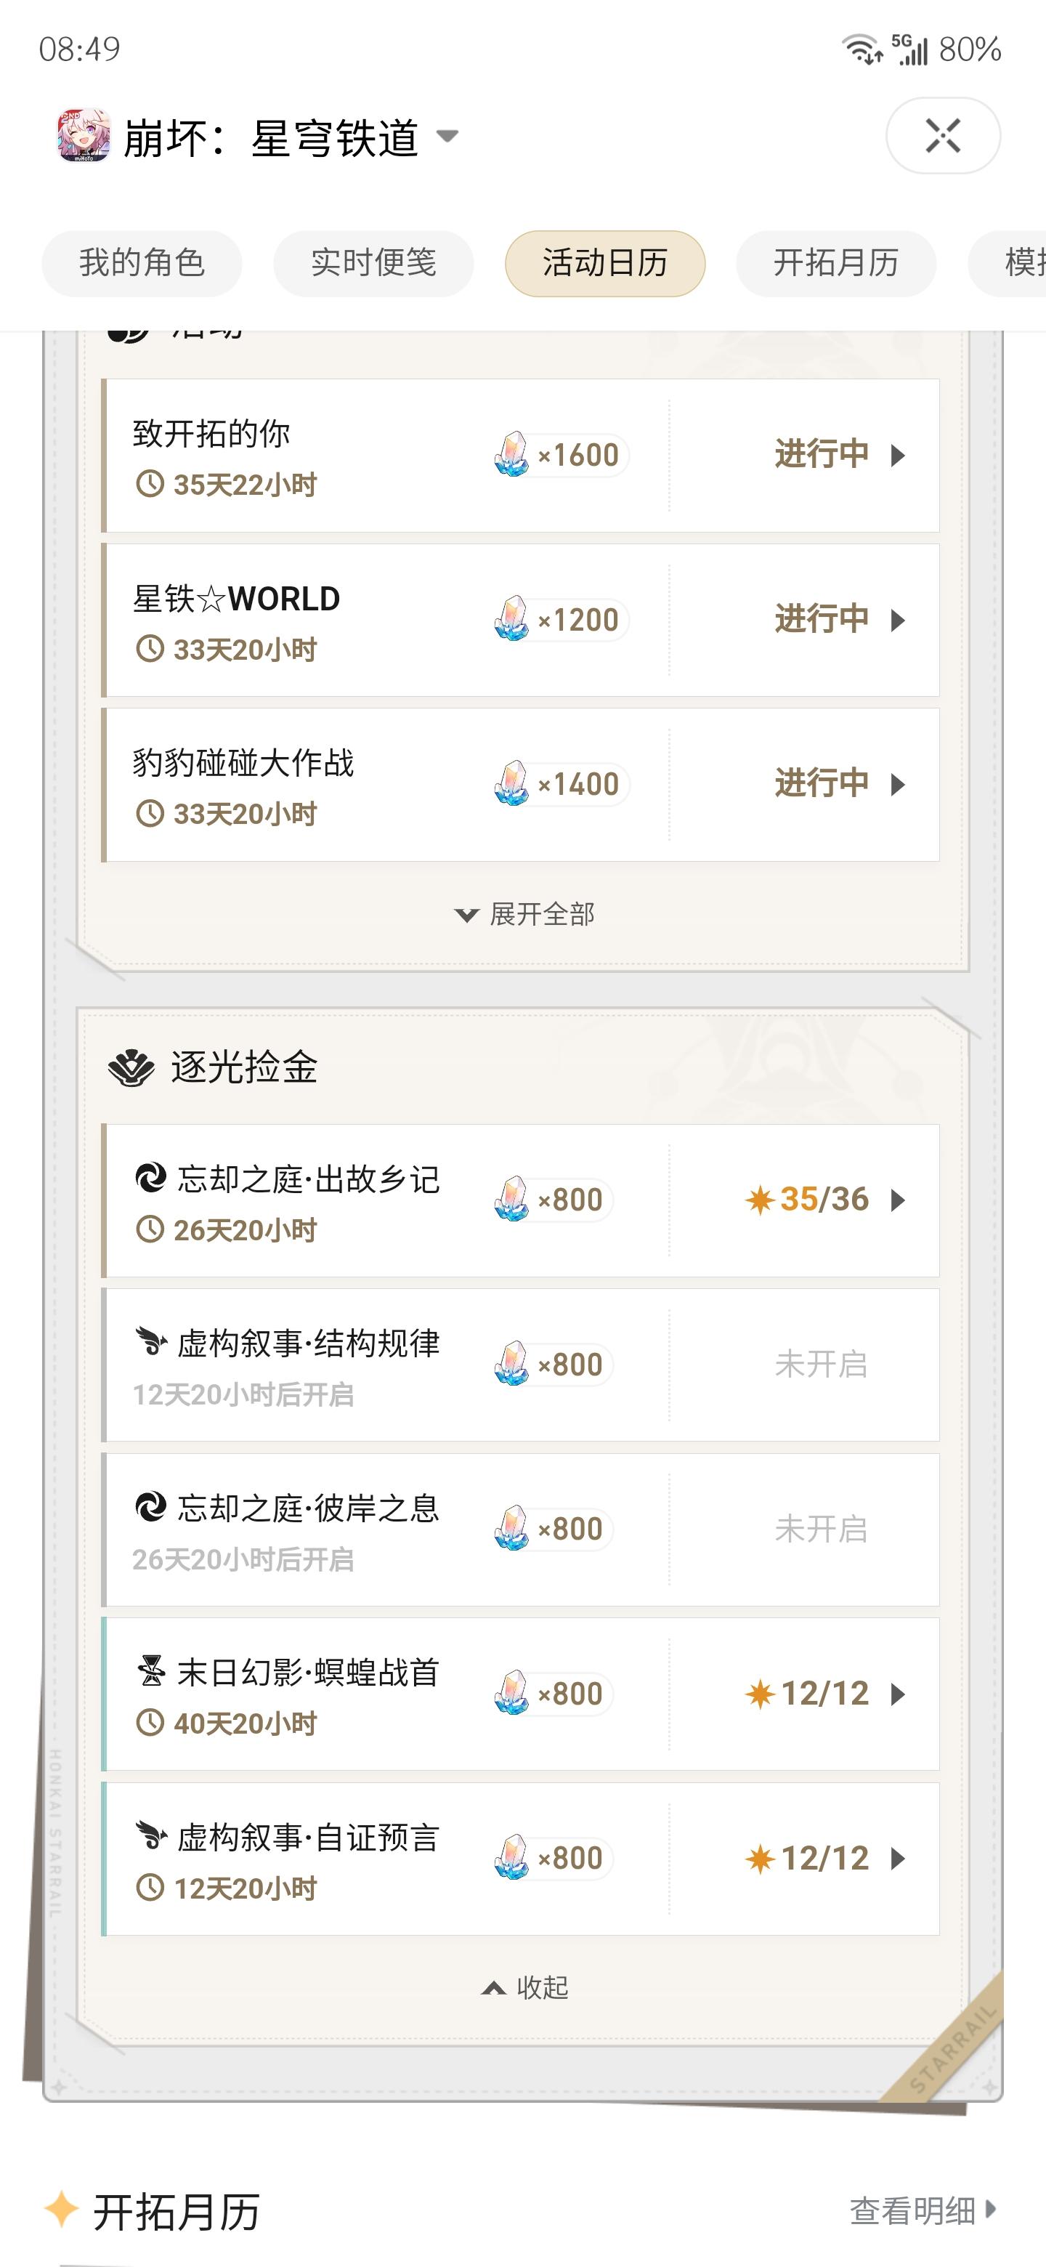
Task: Click the 虚构叙事·结构规律 winged icon
Action: 150,1343
